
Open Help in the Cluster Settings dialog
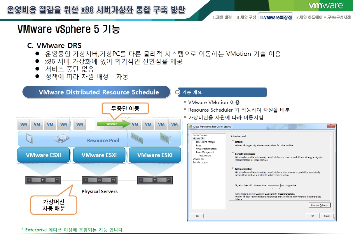tap(197, 216)
